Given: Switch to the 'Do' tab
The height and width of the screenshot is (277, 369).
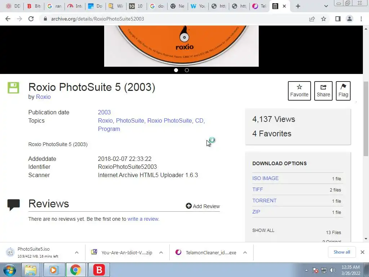Looking at the screenshot, I should tap(95, 6).
